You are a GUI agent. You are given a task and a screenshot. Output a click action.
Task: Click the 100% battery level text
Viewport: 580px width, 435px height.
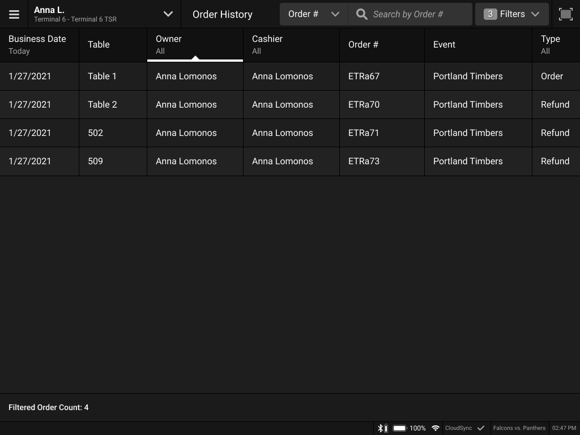[x=417, y=428]
